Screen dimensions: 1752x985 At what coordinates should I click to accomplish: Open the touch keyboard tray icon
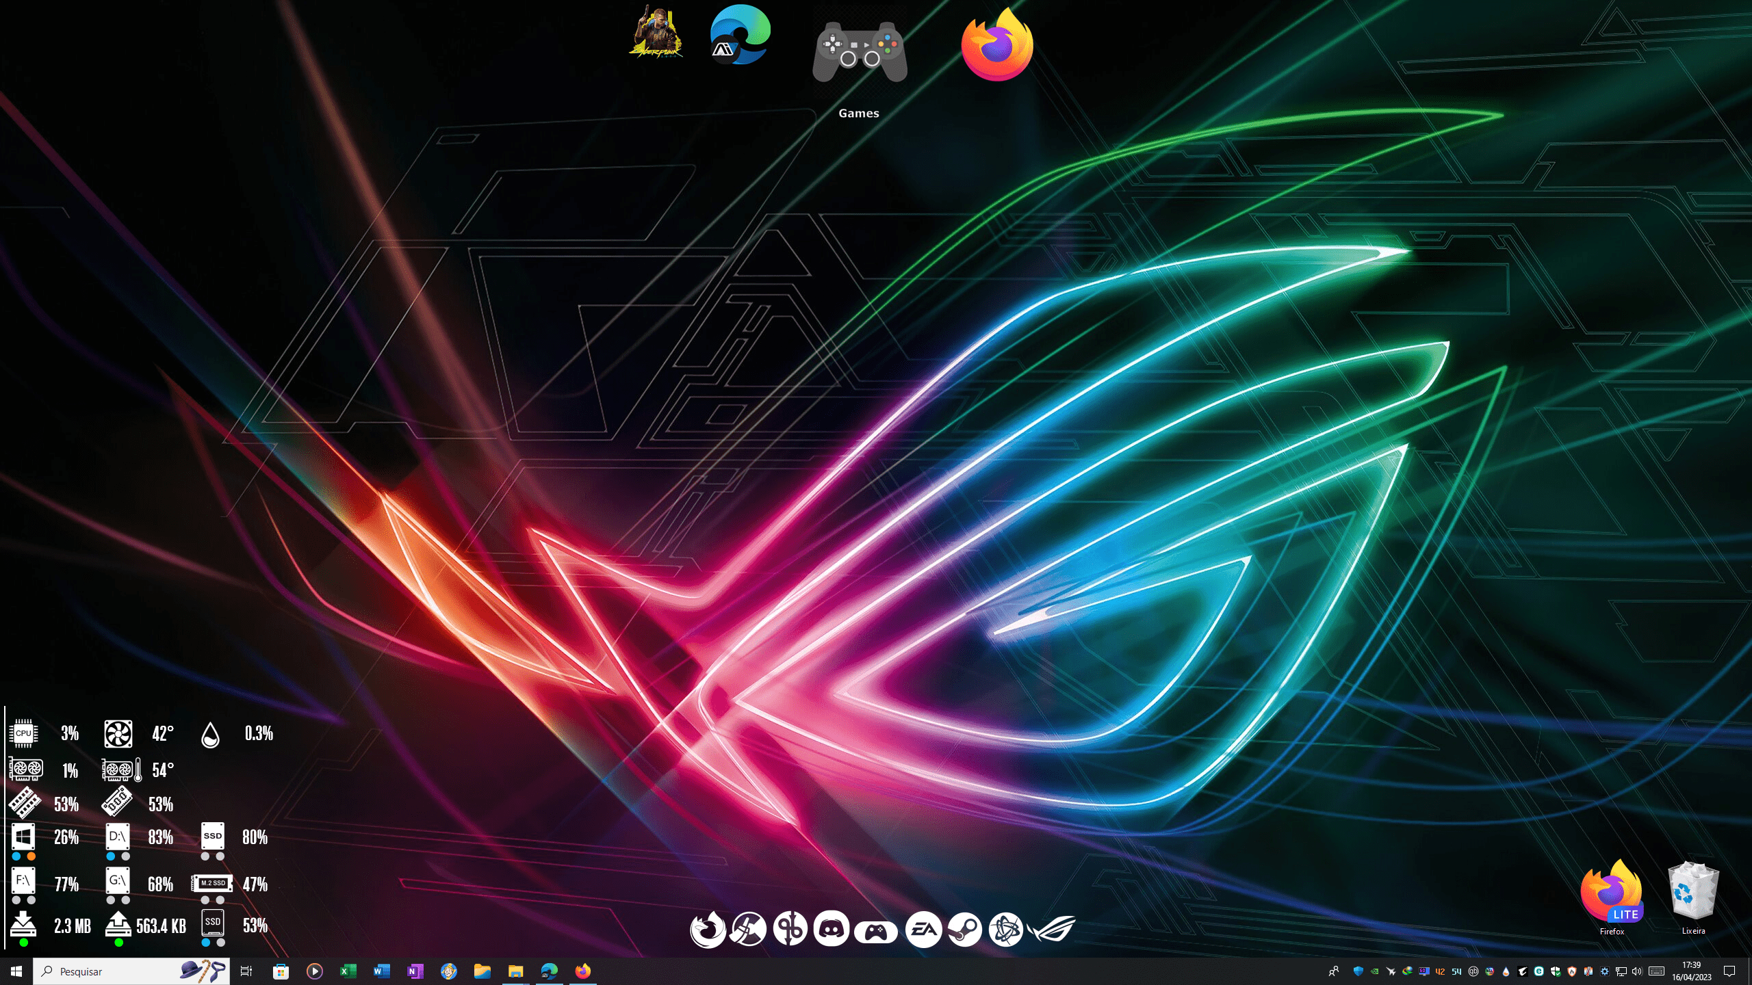(x=1656, y=971)
